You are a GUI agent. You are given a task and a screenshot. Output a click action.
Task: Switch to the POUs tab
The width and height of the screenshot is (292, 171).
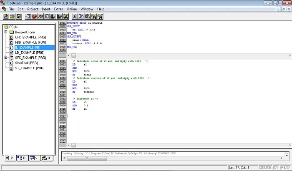coord(10,158)
